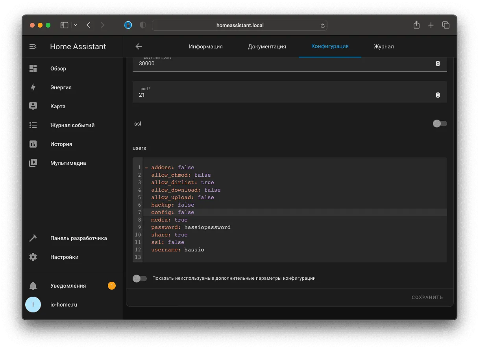Open the Журнал событий list icon
The image size is (479, 349).
point(33,125)
